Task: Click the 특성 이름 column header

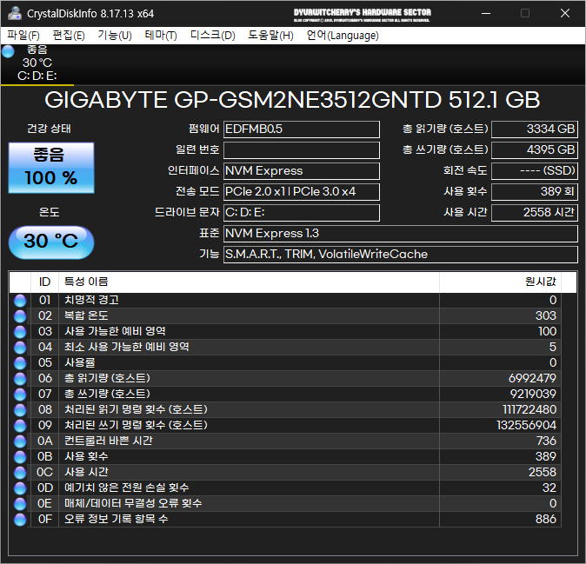Action: pyautogui.click(x=249, y=282)
